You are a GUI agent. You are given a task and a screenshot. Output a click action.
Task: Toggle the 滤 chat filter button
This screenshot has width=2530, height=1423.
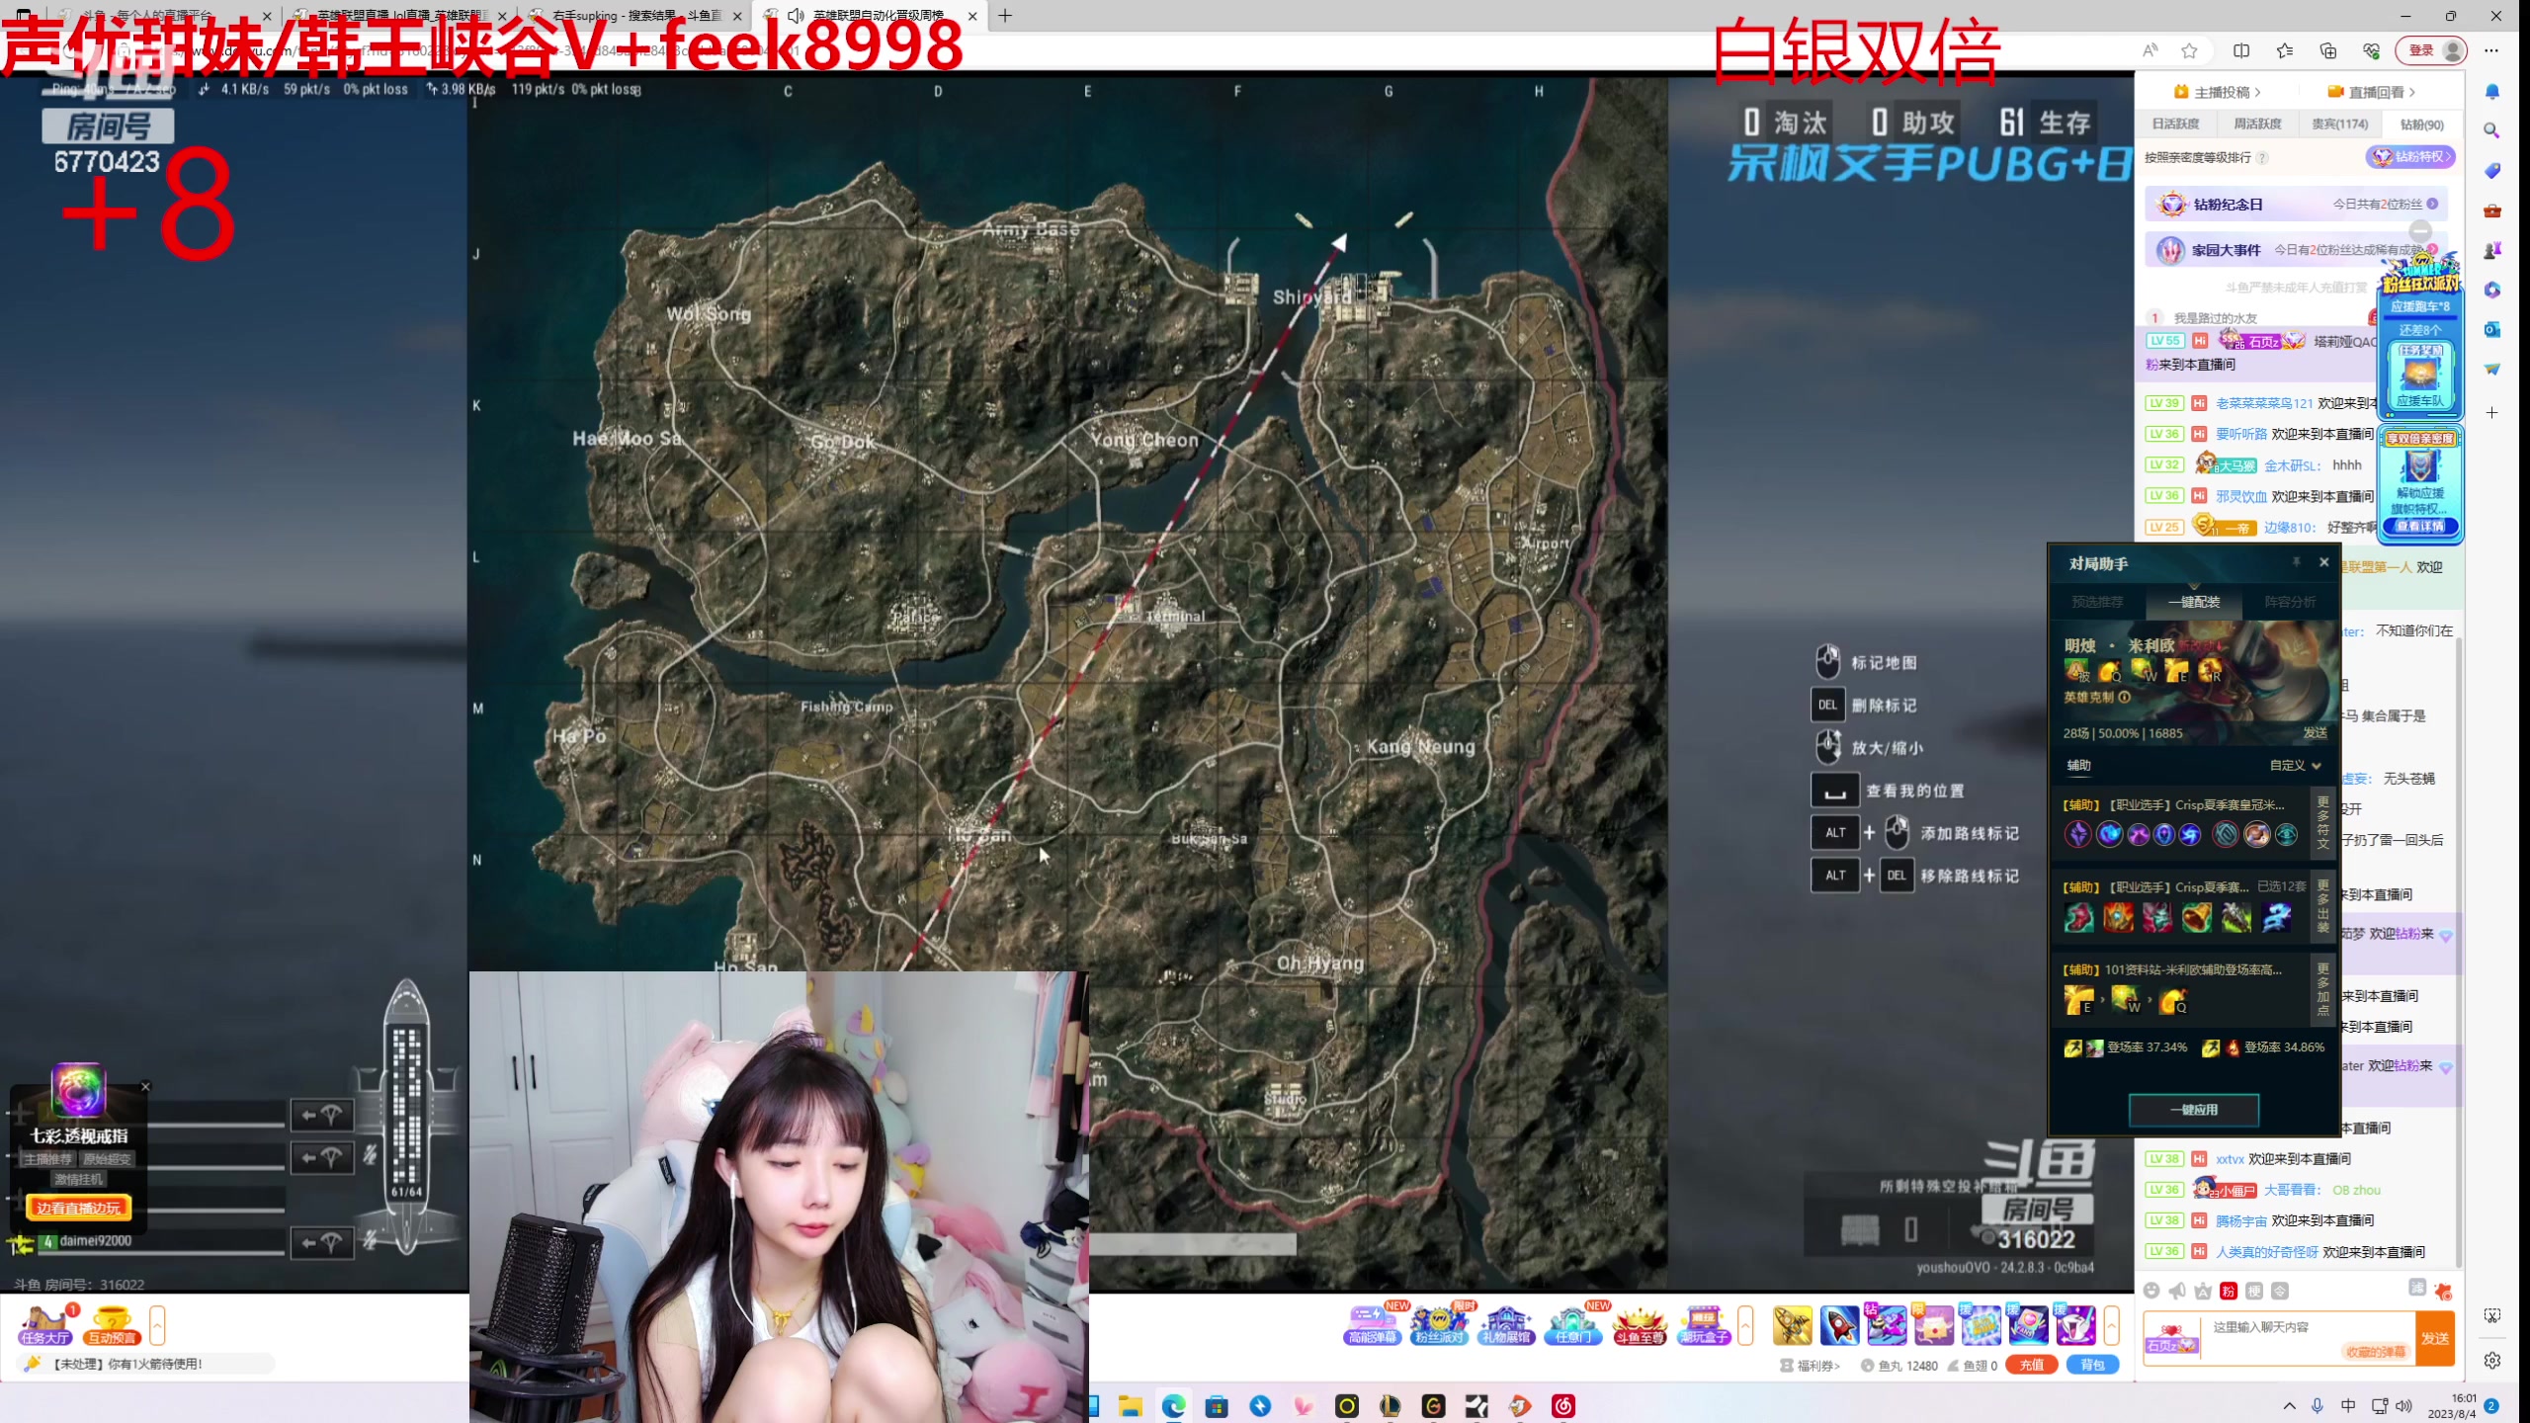click(2416, 1287)
